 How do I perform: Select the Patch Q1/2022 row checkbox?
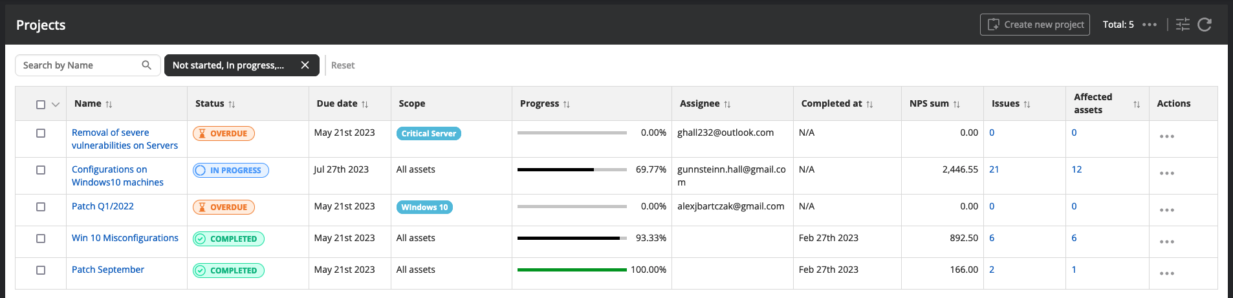click(41, 207)
